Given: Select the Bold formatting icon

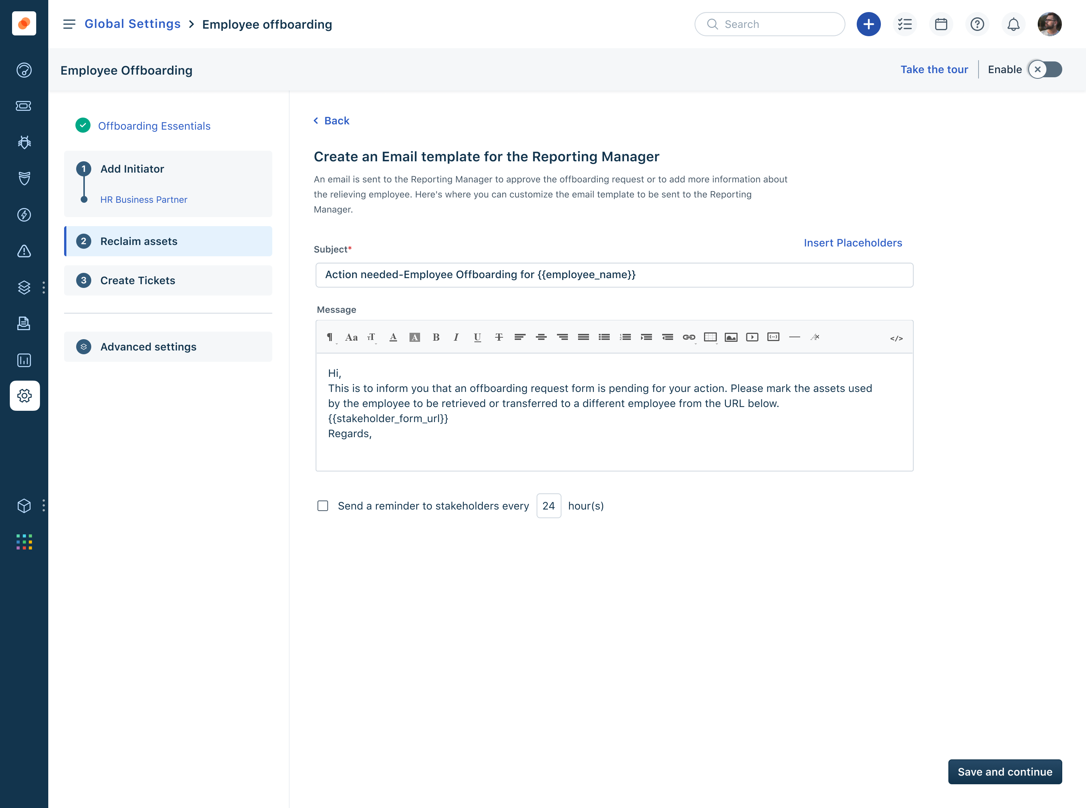Looking at the screenshot, I should pos(436,337).
